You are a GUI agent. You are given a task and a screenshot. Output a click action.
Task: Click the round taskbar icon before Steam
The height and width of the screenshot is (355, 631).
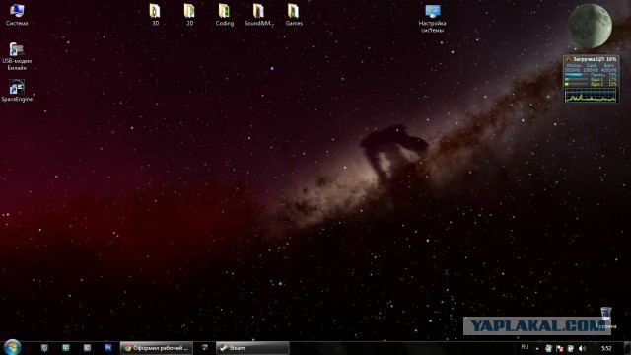click(204, 348)
